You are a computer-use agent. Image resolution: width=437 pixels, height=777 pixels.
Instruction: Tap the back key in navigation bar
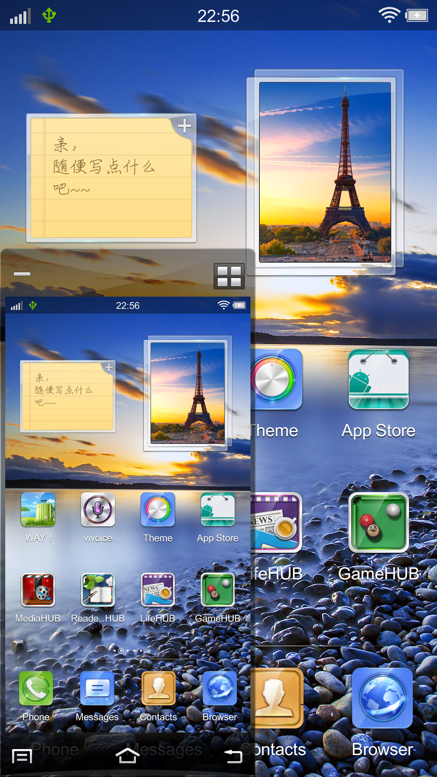233,756
